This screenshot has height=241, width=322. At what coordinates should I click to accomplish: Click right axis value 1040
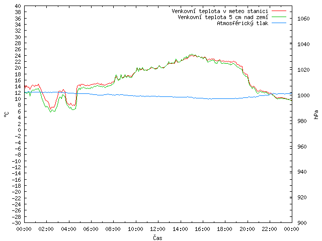tap(303, 44)
